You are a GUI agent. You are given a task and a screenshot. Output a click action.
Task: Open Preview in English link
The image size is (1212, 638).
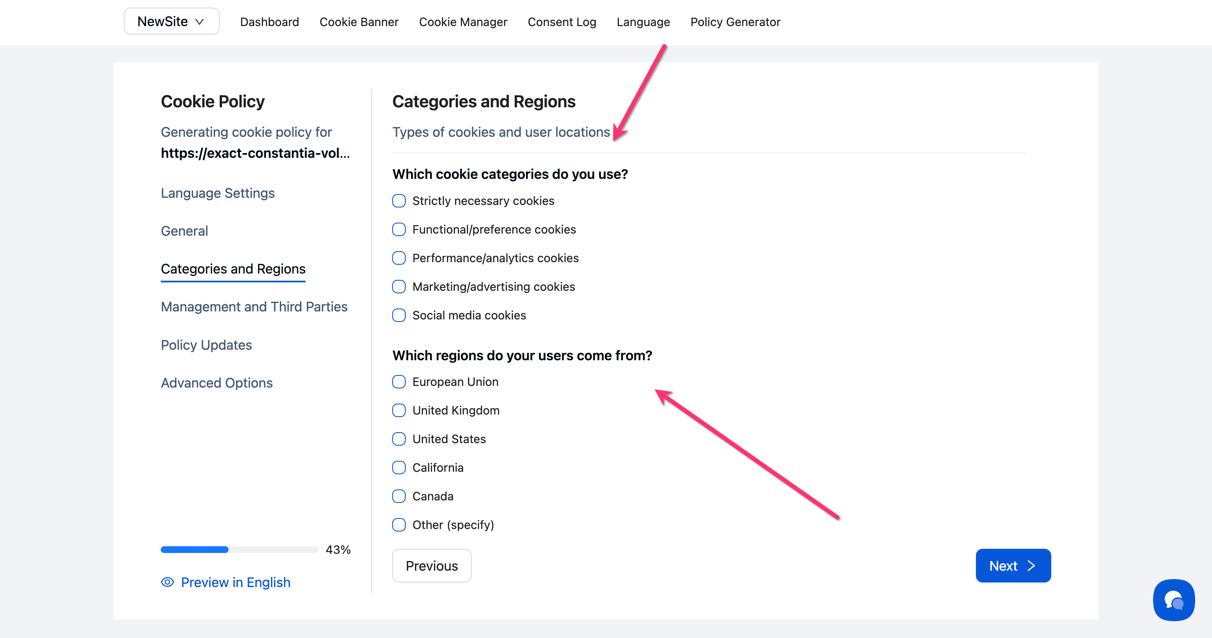pos(235,582)
